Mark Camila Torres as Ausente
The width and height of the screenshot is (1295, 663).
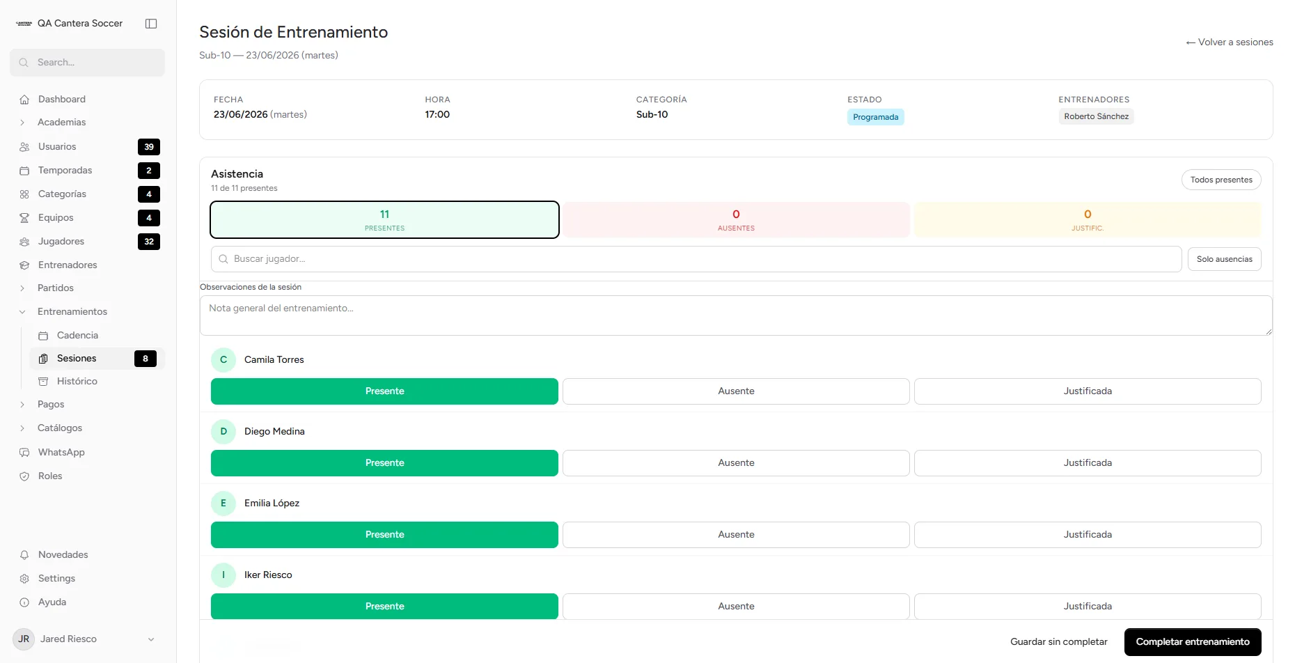(x=736, y=391)
